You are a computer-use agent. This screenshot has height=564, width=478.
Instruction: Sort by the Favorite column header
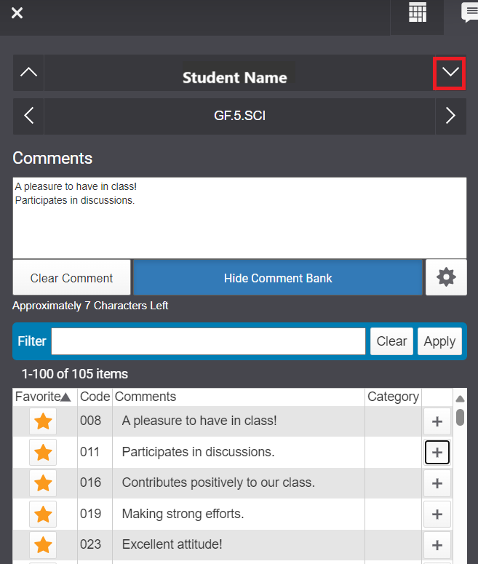43,397
